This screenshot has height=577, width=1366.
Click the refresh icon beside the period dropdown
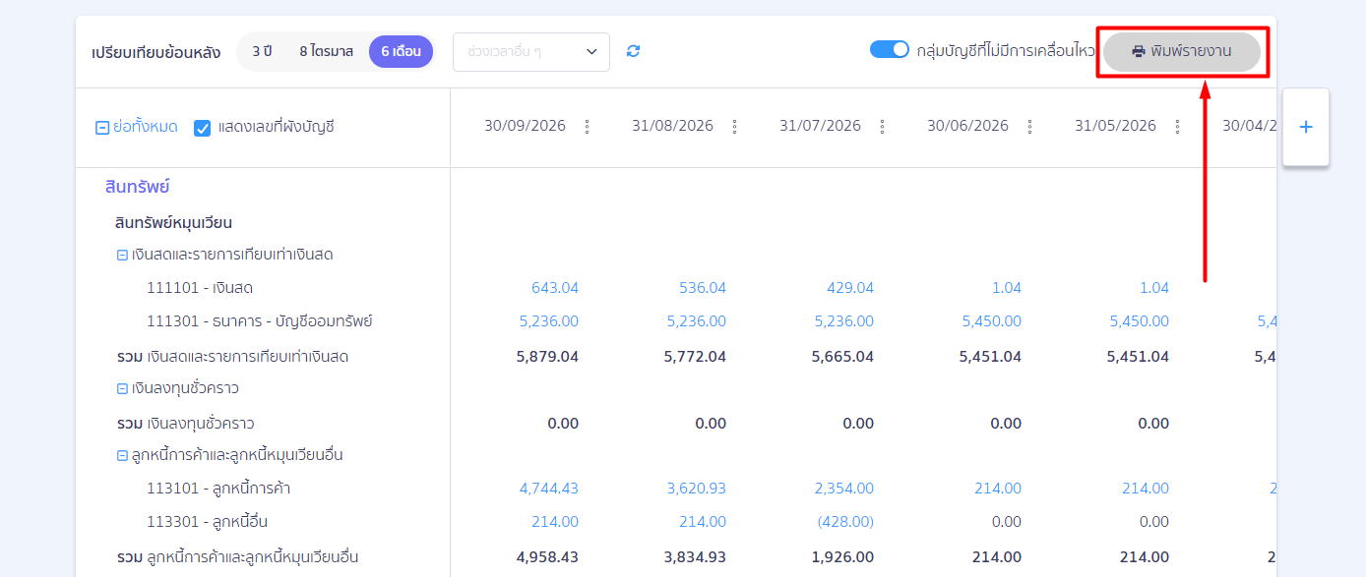pos(633,51)
